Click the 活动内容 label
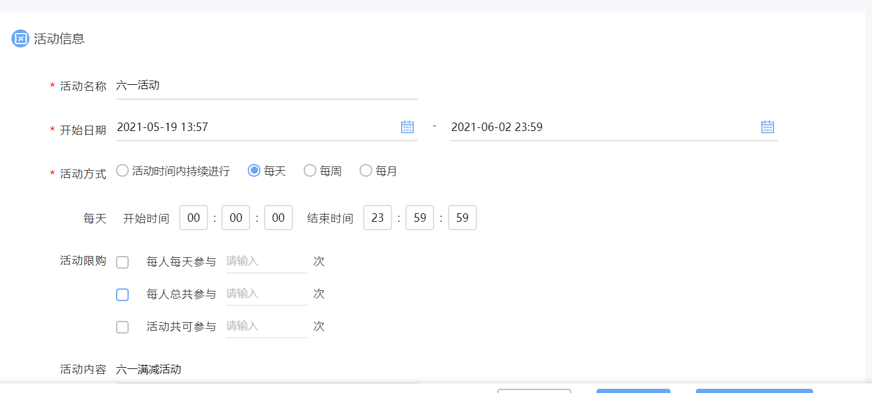 pyautogui.click(x=83, y=370)
